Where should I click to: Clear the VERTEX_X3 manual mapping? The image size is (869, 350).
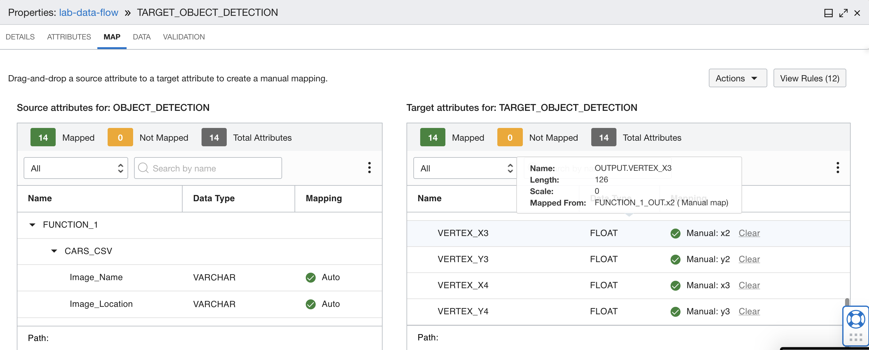(749, 233)
